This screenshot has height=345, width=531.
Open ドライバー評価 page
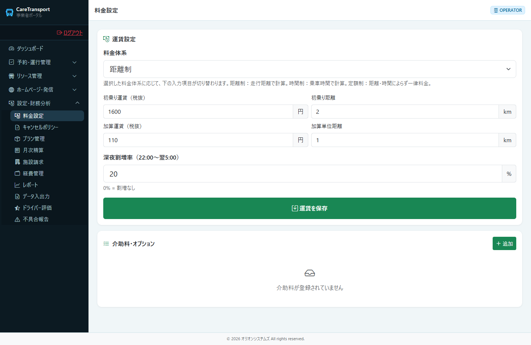click(47, 208)
